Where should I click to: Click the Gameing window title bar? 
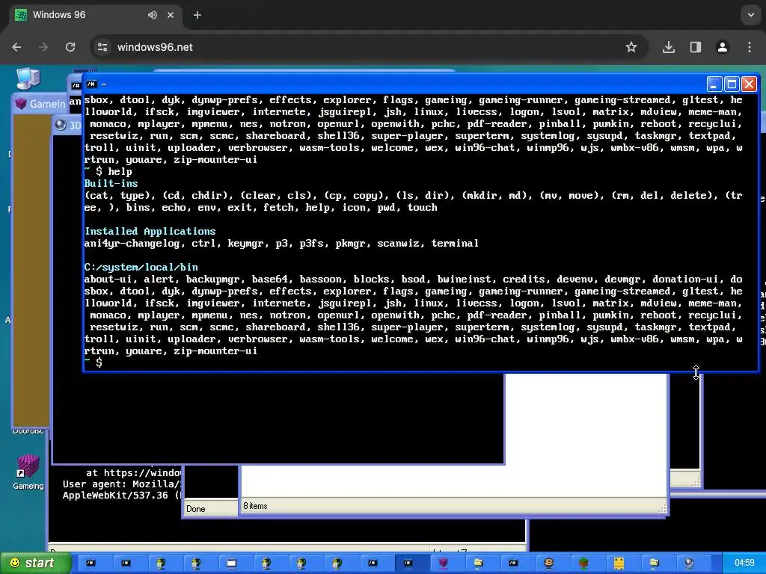click(x=41, y=103)
